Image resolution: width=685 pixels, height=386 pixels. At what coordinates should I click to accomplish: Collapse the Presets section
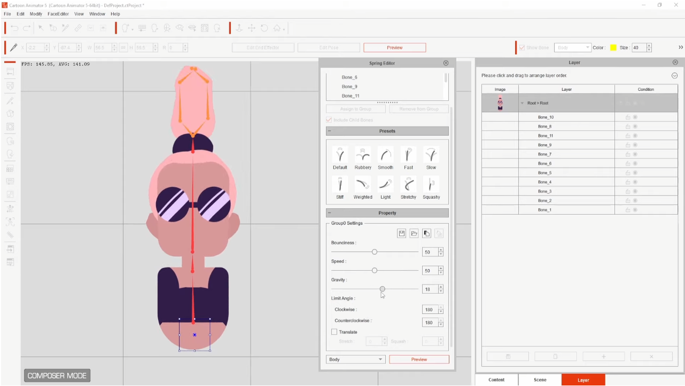point(330,131)
